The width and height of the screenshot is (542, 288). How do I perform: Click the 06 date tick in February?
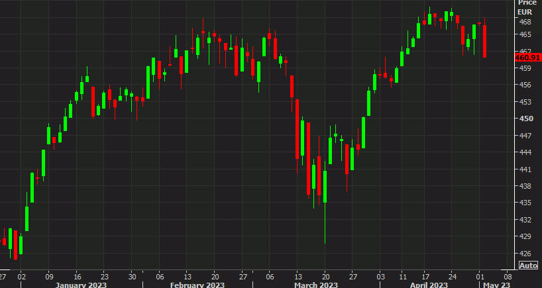[160, 277]
